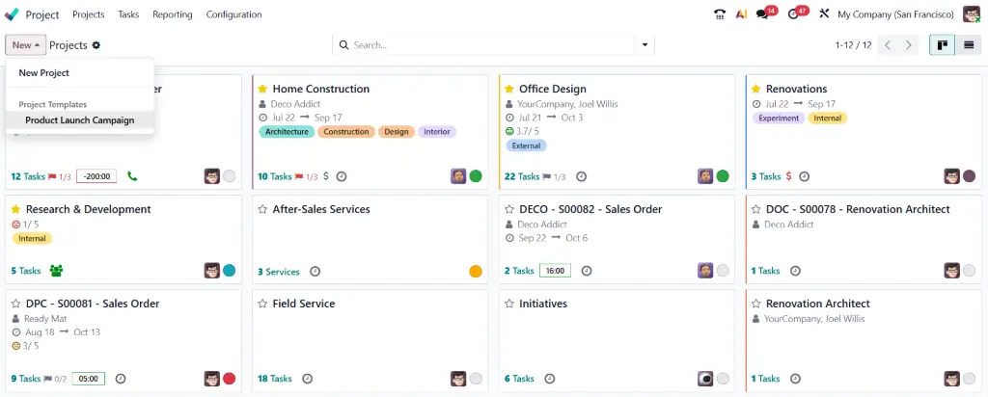Click the clock icon on After-Sales Services card

pyautogui.click(x=316, y=272)
